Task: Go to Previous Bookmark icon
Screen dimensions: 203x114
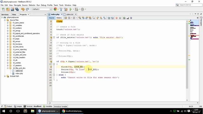Action: point(98,18)
